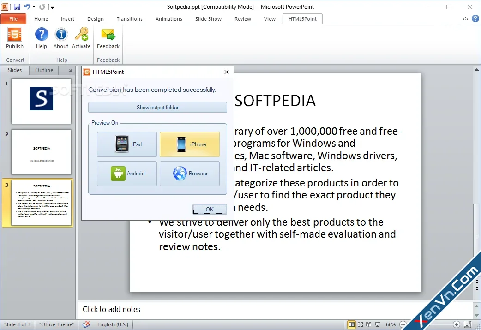Click the PowerPoint application icon
This screenshot has width=481, height=330.
(5, 6)
